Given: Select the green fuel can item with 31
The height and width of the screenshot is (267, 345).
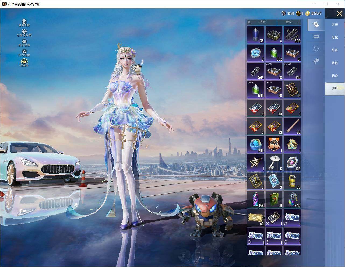Looking at the screenshot, I should [274, 199].
